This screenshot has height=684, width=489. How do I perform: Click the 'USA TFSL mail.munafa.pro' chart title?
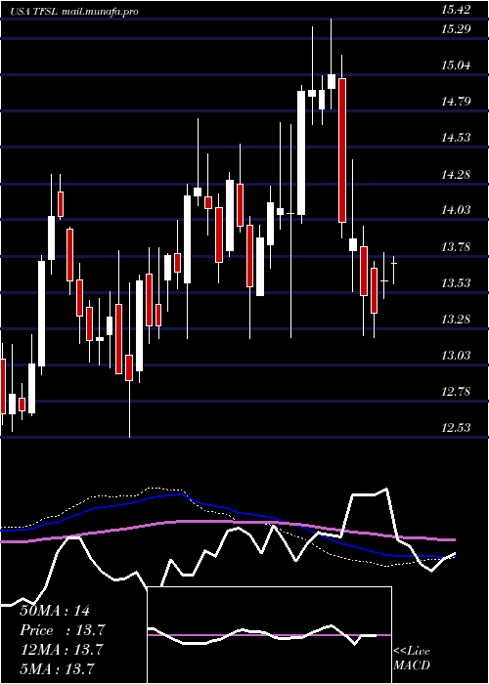(74, 12)
